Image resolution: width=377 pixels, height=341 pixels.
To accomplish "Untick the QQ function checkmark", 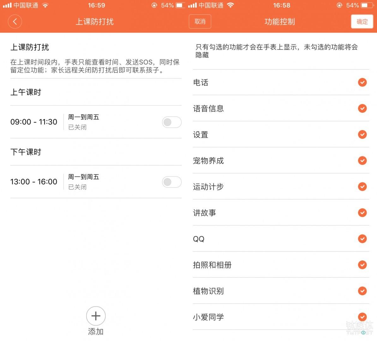I will (362, 239).
